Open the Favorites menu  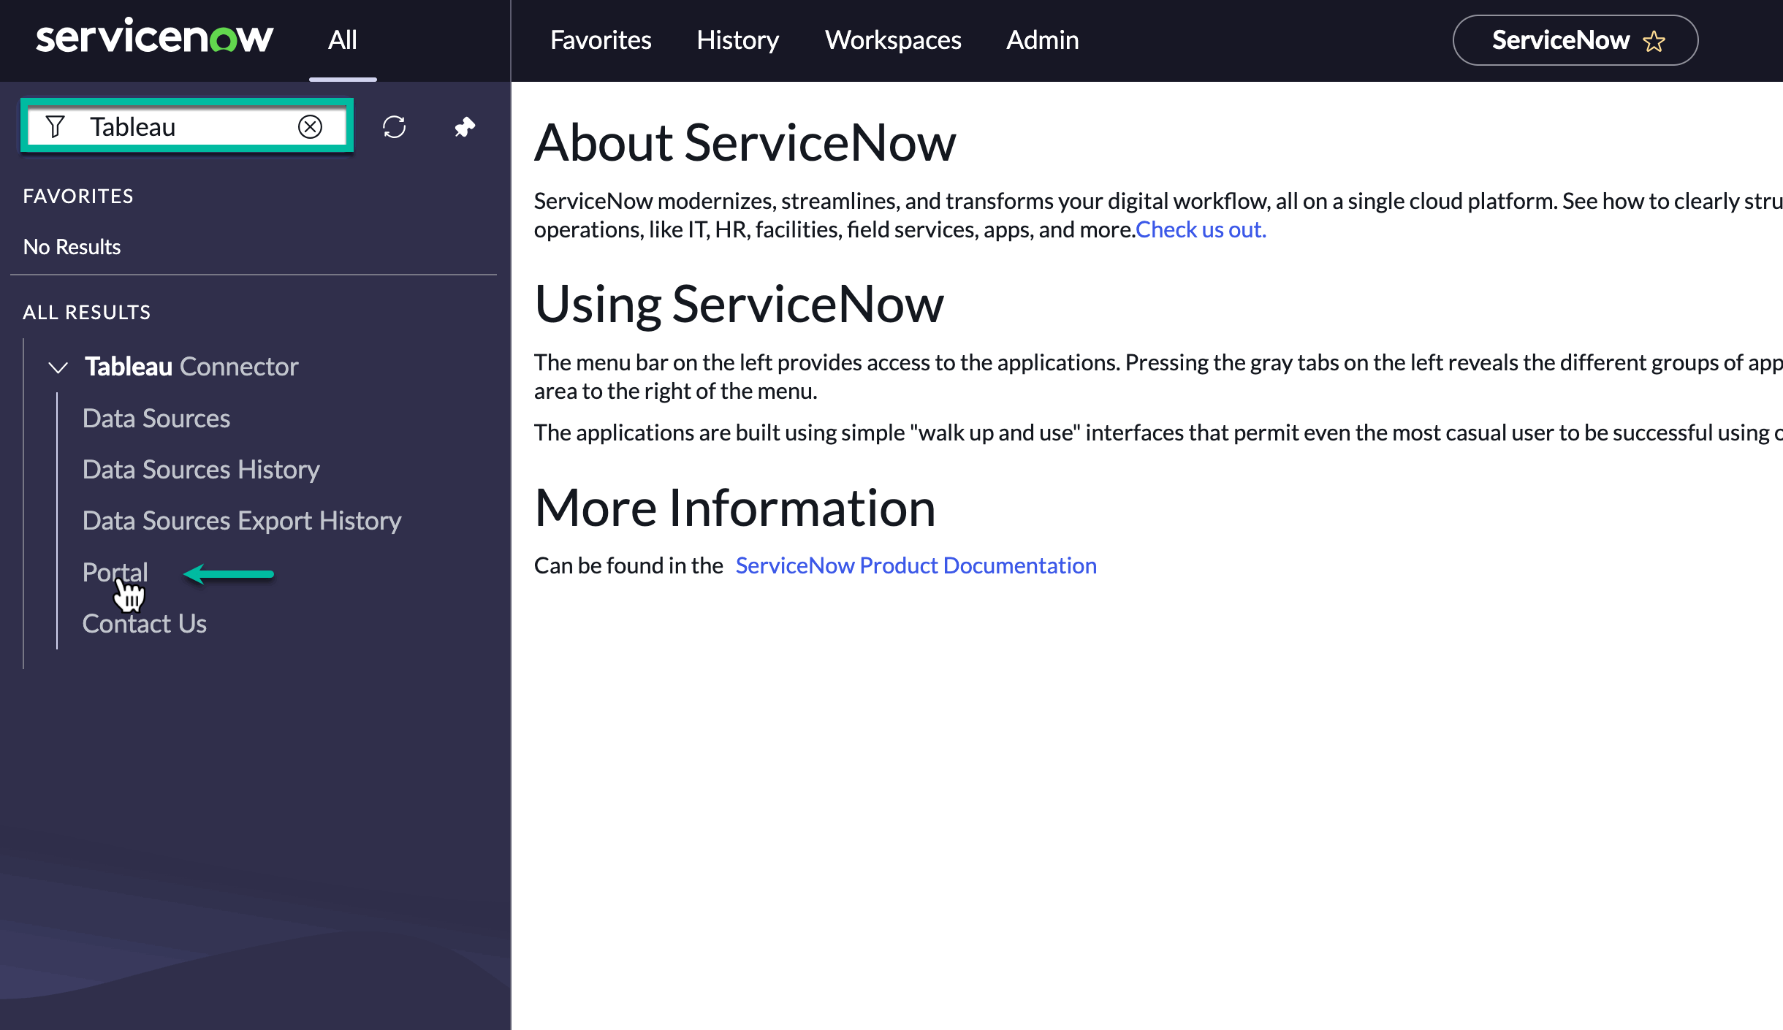[x=601, y=39]
